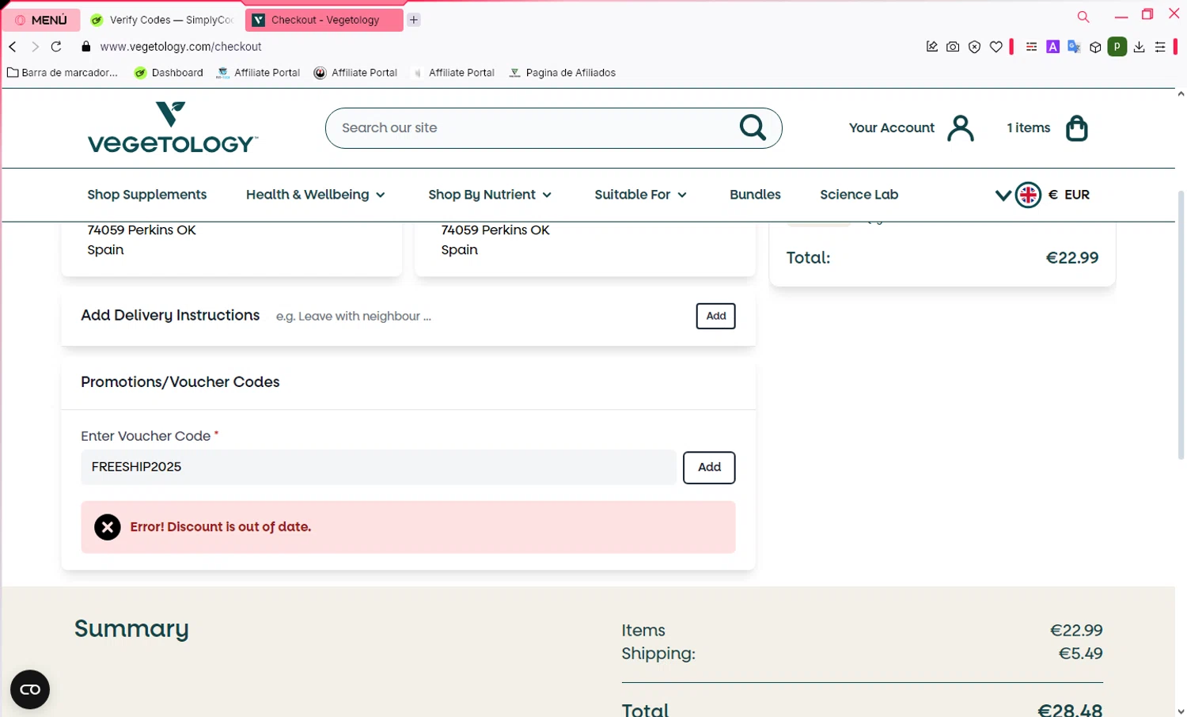Viewport: 1187px width, 717px height.
Task: Click the Vegetology logo
Action: coord(172,127)
